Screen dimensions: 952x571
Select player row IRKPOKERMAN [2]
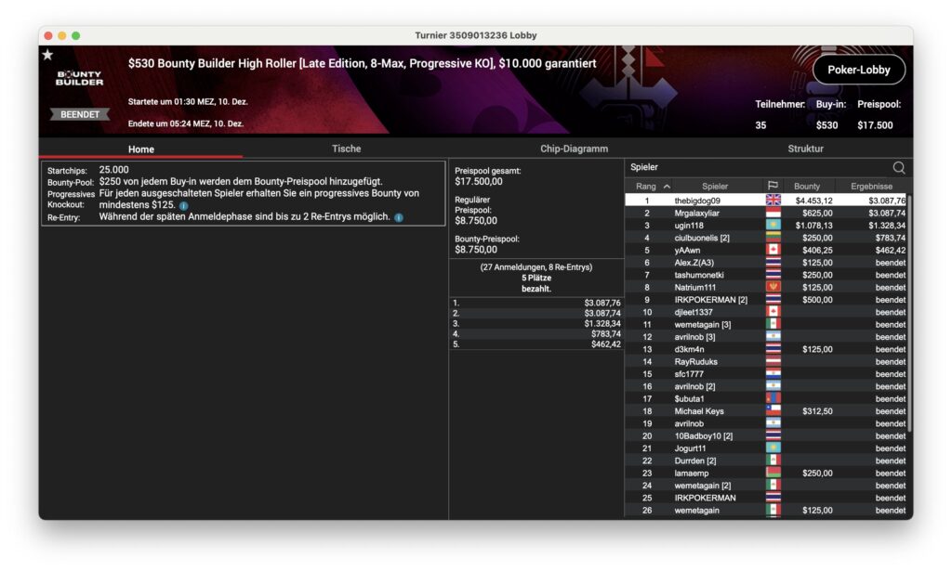766,300
